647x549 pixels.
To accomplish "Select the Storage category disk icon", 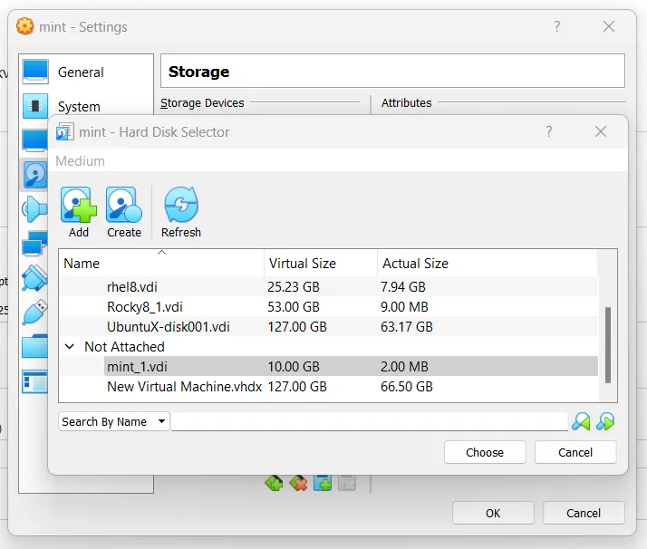I will [x=35, y=175].
